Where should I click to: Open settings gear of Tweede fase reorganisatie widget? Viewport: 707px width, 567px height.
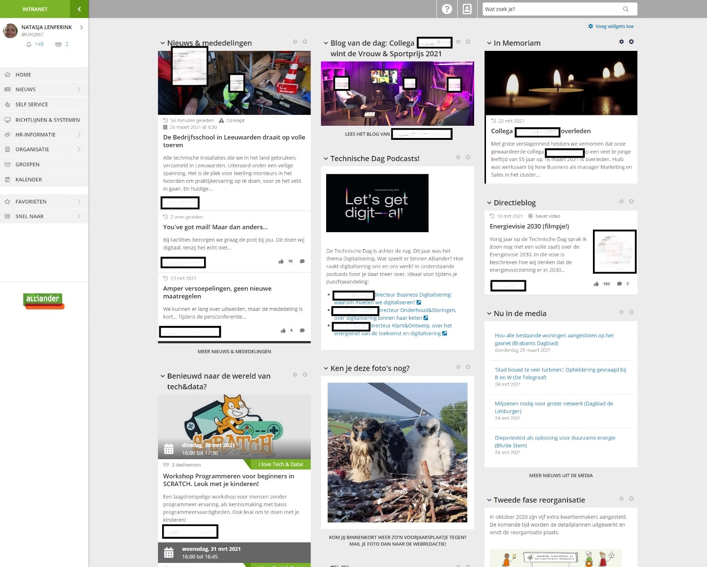click(x=621, y=499)
